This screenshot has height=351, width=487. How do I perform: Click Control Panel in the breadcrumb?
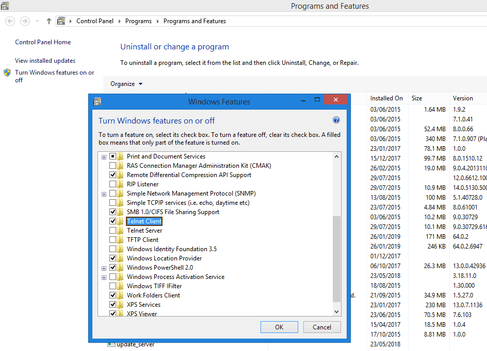[x=95, y=21]
